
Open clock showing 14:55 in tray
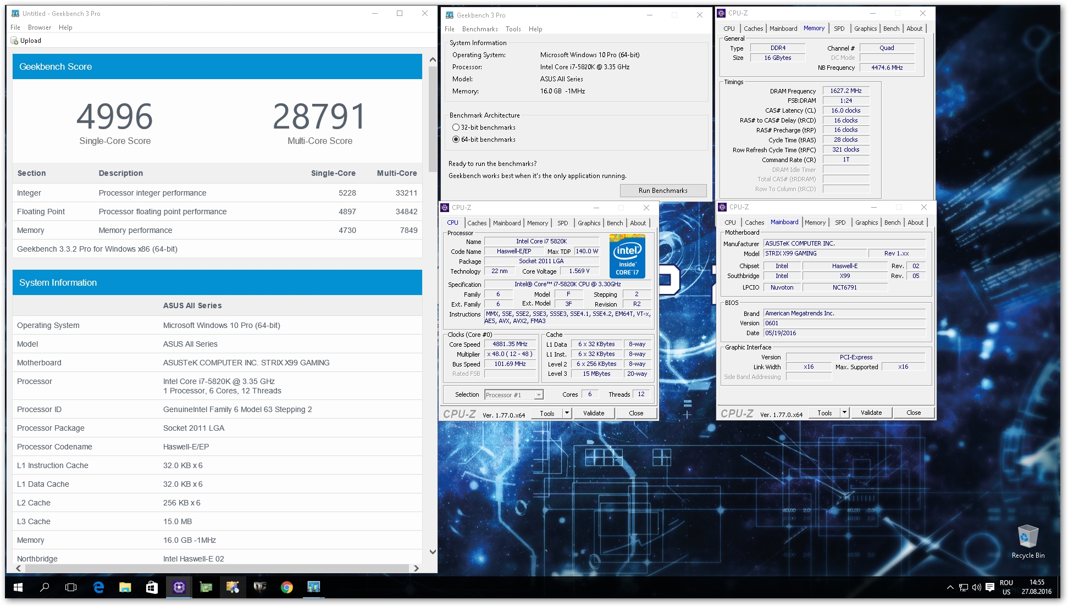coord(1037,587)
